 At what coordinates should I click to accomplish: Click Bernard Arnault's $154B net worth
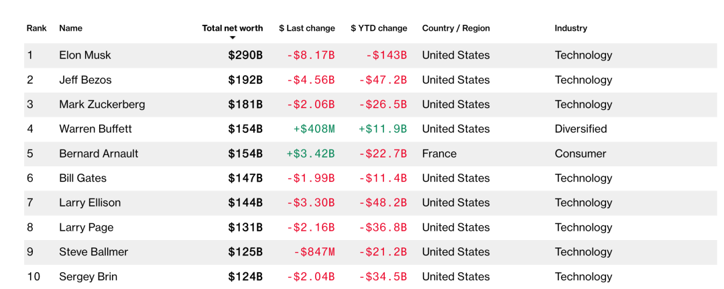tap(245, 154)
